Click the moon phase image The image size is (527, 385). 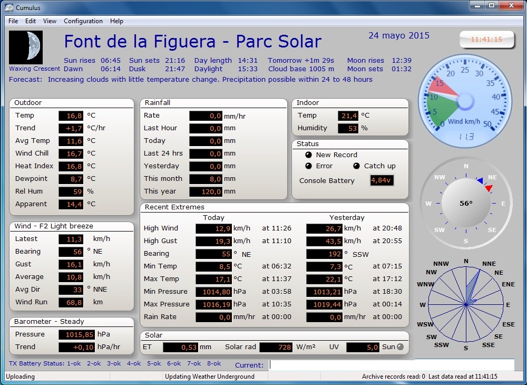(x=26, y=47)
